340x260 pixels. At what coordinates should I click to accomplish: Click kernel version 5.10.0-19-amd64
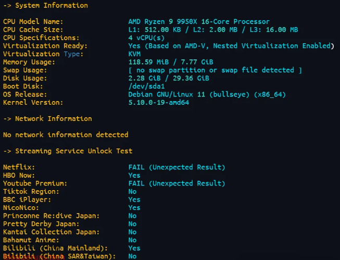(x=158, y=103)
